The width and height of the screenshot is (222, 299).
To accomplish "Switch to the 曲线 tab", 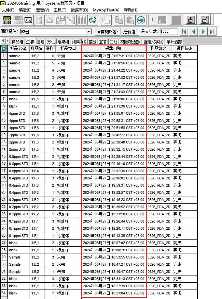I will pyautogui.click(x=114, y=42).
